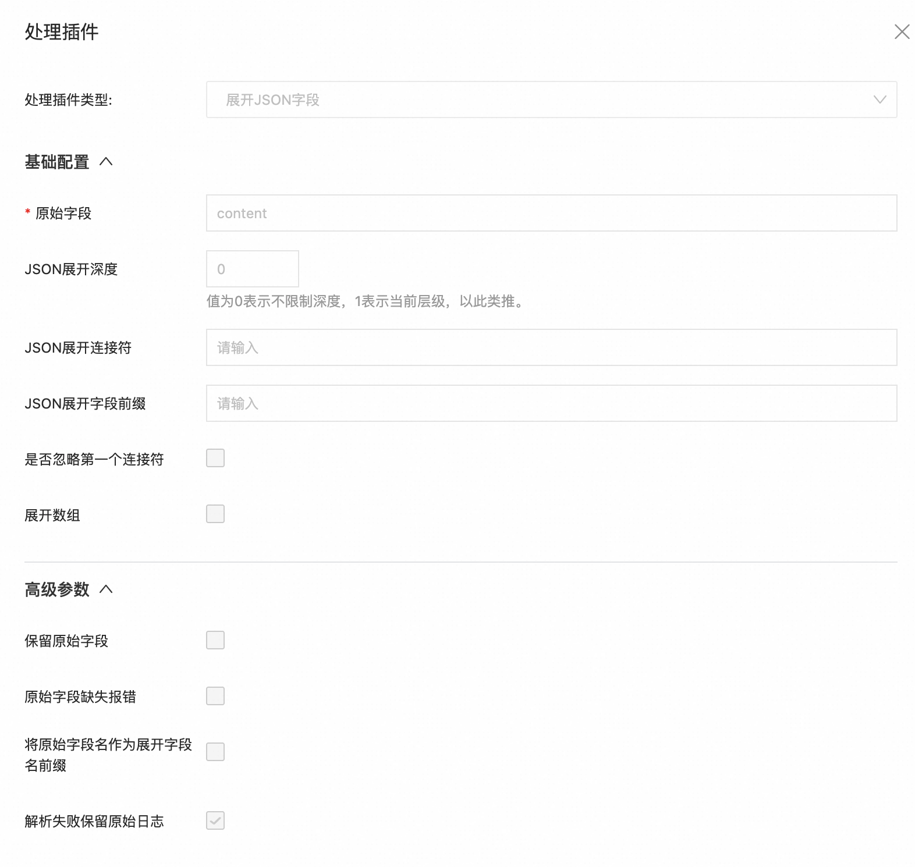
Task: Click the chevron arrow in the plugin type selector
Action: [879, 100]
